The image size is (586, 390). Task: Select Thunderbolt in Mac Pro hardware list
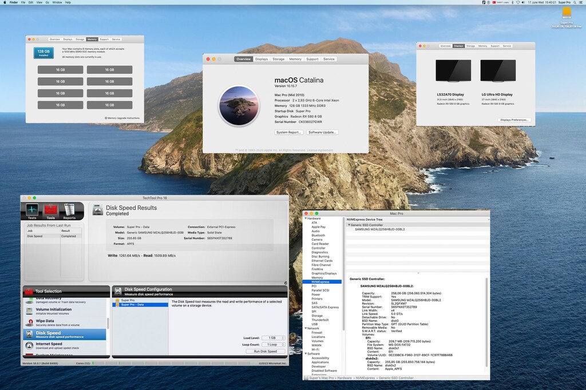pyautogui.click(x=320, y=320)
